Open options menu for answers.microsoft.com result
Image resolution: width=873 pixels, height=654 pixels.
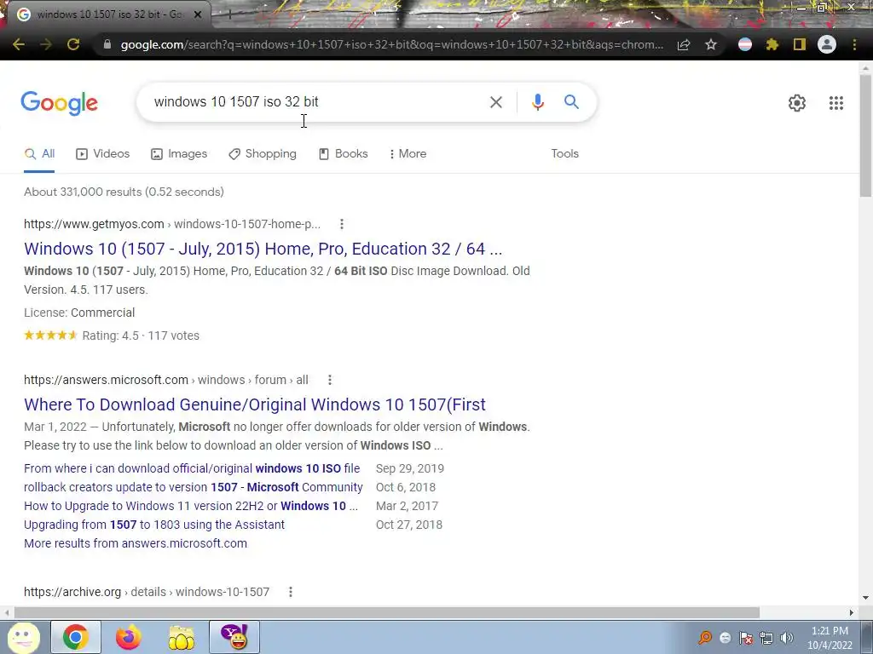coord(330,380)
